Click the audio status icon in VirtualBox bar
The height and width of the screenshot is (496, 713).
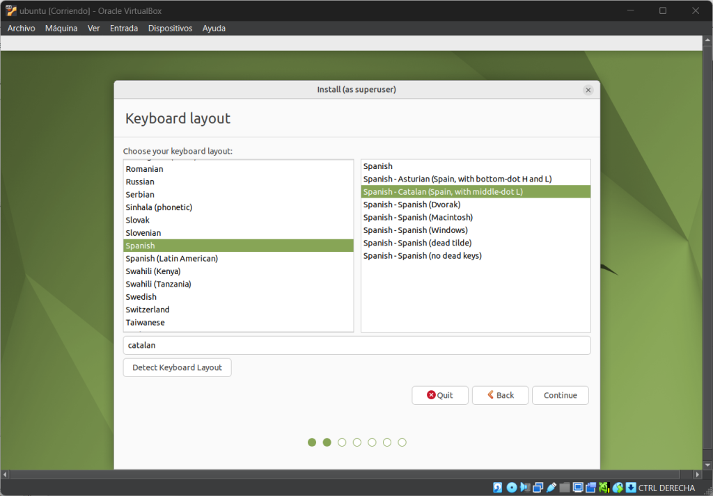[x=525, y=488]
